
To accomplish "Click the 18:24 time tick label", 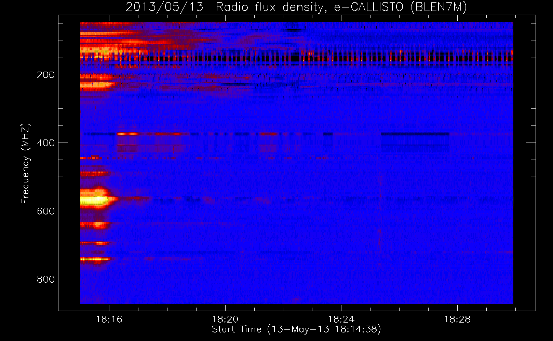I will coord(341,320).
